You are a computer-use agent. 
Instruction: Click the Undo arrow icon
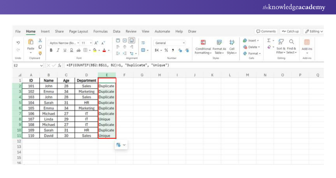pyautogui.click(x=18, y=42)
